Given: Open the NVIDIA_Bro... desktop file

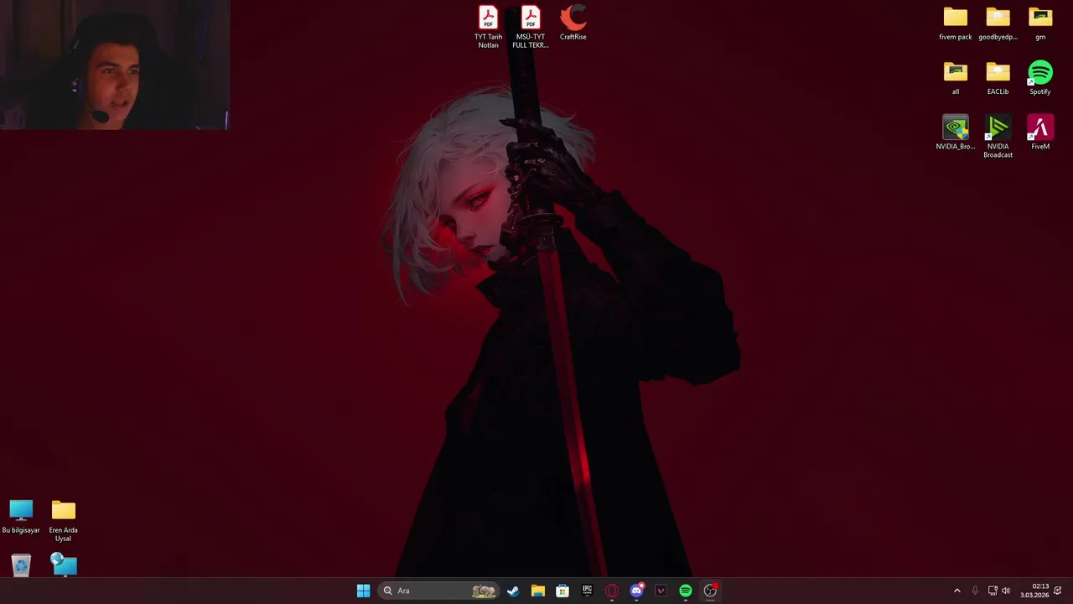Looking at the screenshot, I should (955, 133).
